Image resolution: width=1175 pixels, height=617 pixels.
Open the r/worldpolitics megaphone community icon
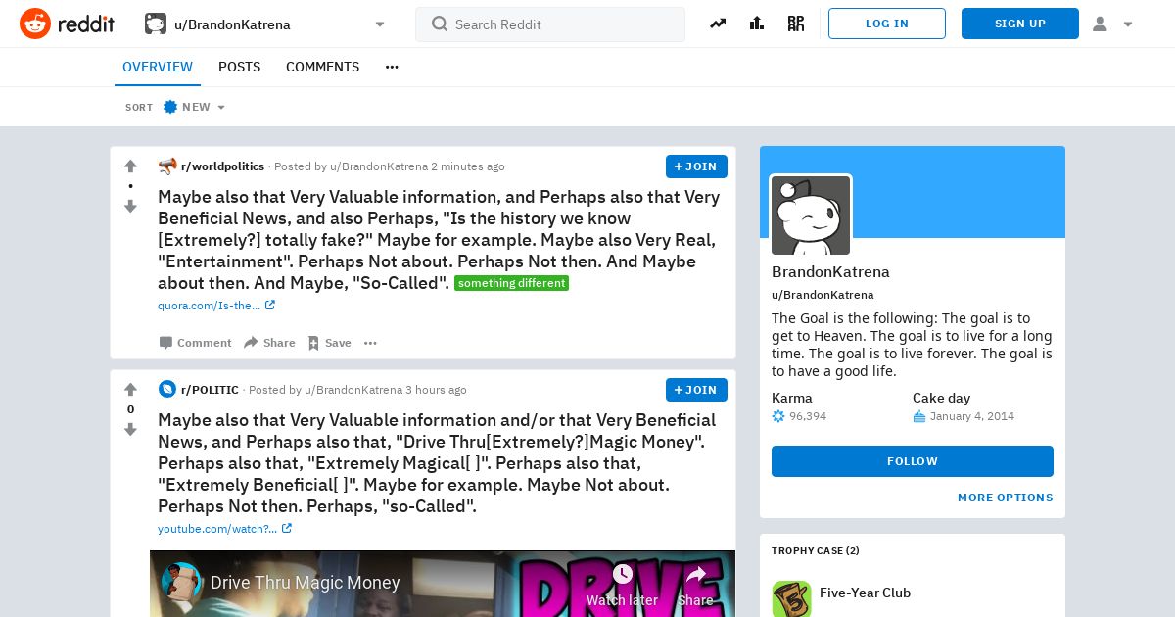coord(167,166)
